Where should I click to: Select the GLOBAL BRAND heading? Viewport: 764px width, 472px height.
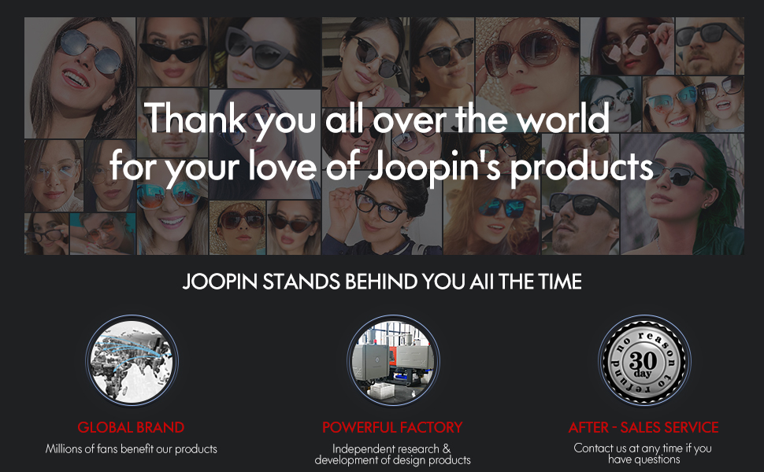pos(131,427)
